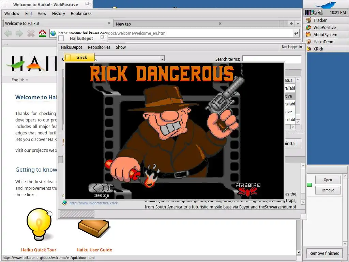Open HaikuDepot category dropdown
Image resolution: width=349 pixels, height=262 pixels.
(163, 59)
